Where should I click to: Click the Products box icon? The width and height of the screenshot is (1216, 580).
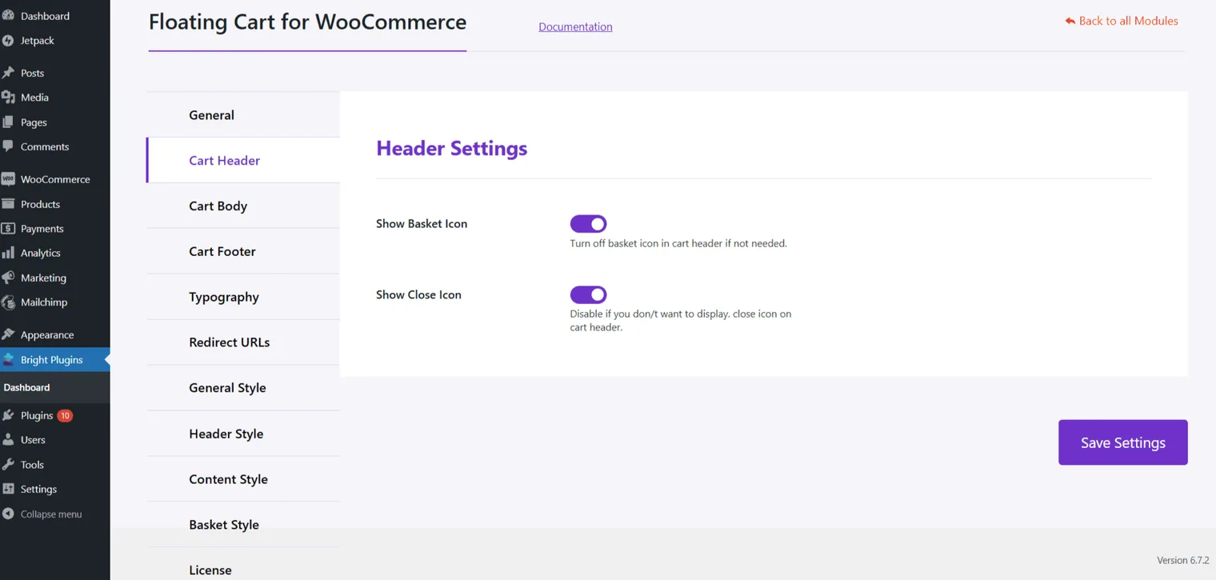tap(8, 204)
